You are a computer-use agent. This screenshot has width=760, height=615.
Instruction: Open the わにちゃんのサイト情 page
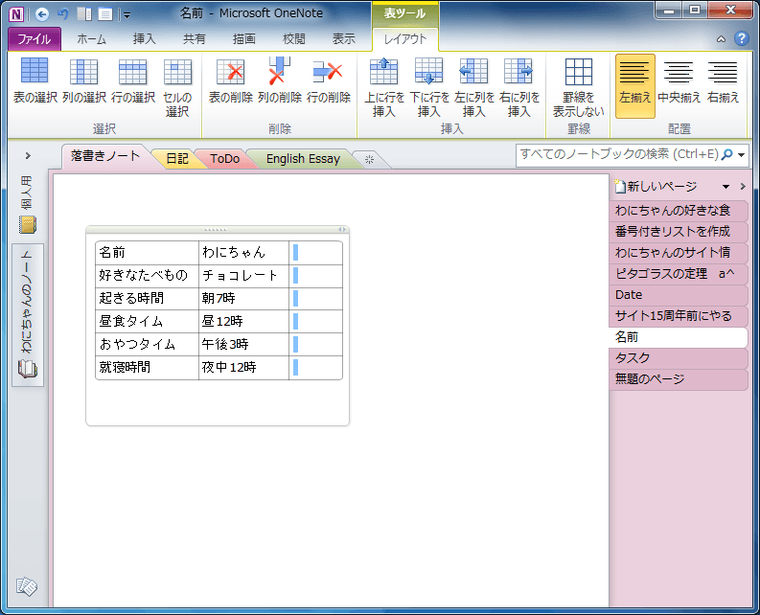(678, 253)
